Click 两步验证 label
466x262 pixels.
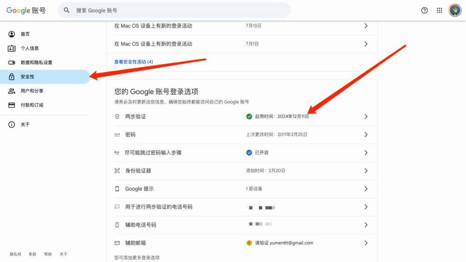click(136, 117)
